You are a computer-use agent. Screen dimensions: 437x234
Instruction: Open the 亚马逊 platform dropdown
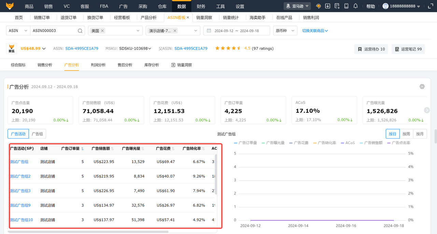pyautogui.click(x=297, y=6)
